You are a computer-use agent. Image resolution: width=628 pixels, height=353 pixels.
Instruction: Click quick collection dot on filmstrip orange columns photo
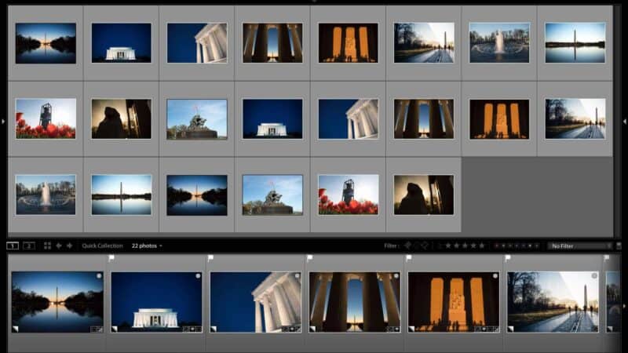click(x=495, y=276)
